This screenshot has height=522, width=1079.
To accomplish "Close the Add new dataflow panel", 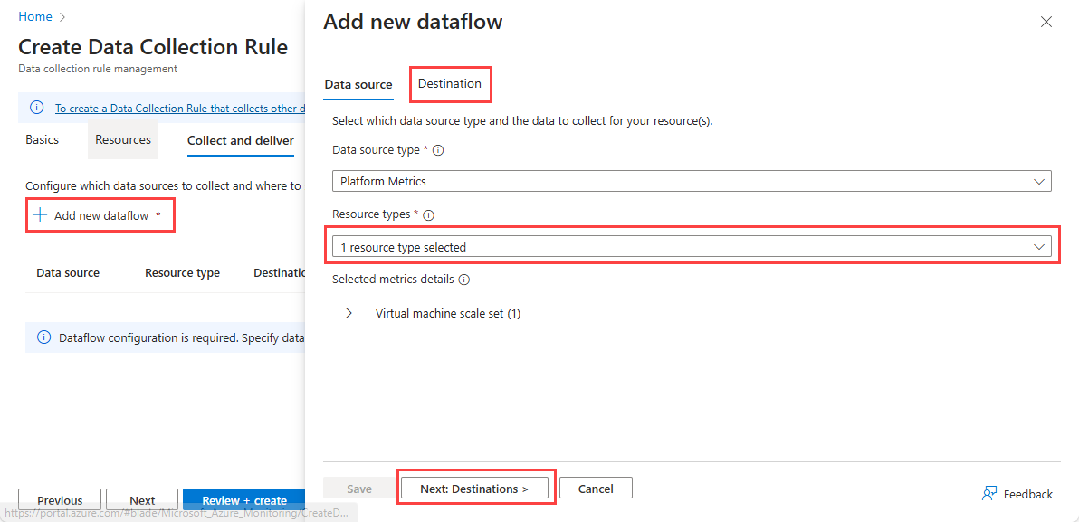I will pos(1046,22).
